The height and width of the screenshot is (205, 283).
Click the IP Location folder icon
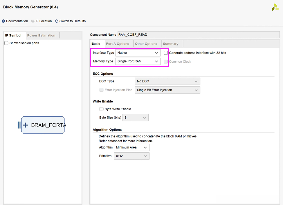(x=33, y=21)
